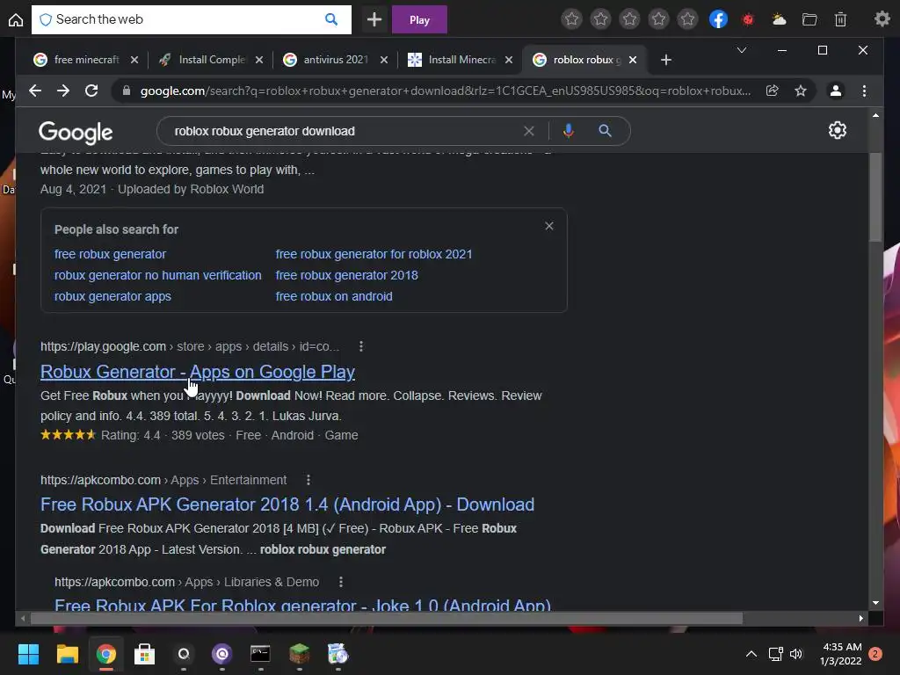This screenshot has width=900, height=675.
Task: Show hidden system tray icons
Action: [x=751, y=654]
